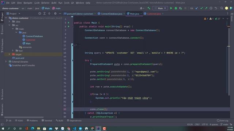The image size is (234, 131).
Task: Collapse the java folder
Action: tap(16, 32)
